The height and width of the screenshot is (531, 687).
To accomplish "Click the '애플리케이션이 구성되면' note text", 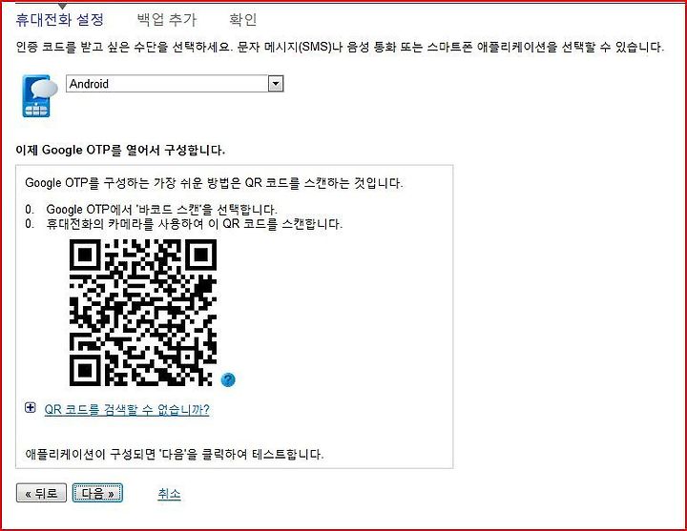I will coord(175,454).
